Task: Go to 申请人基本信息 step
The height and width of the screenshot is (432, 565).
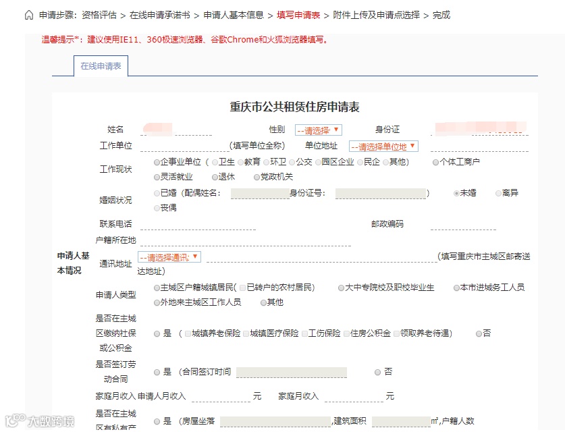Action: point(234,15)
